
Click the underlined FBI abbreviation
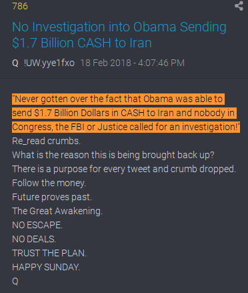coord(77,127)
